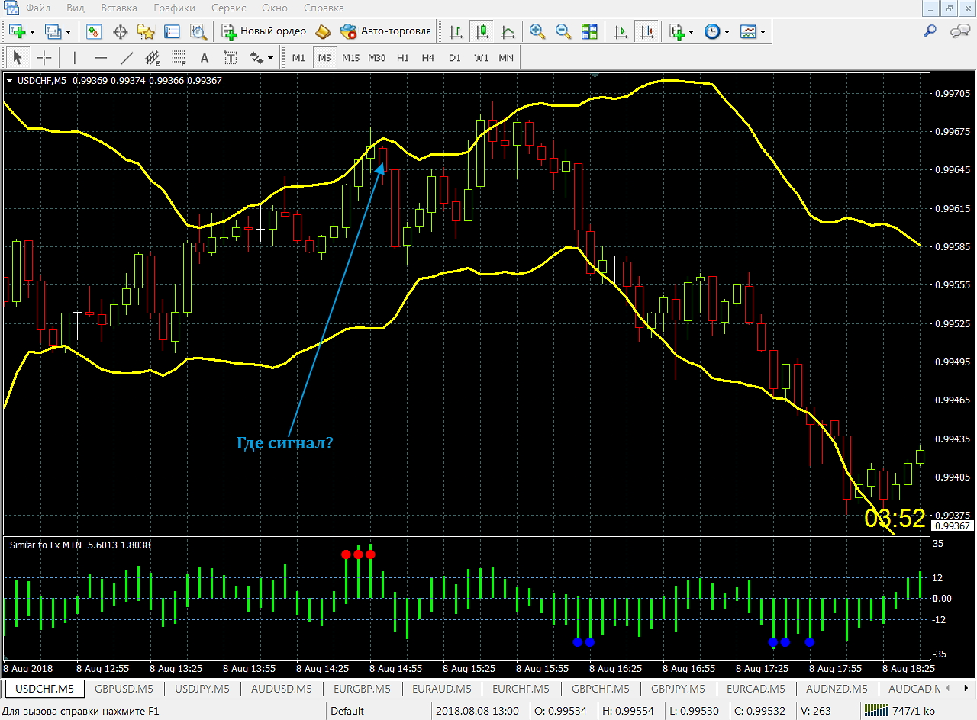977x720 pixels.
Task: Open the Market Watch window icon
Action: pyautogui.click(x=95, y=31)
